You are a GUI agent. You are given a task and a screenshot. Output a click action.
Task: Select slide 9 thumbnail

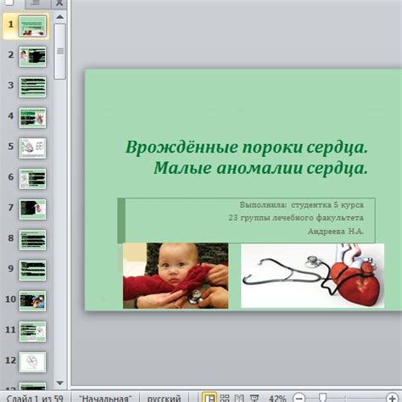coord(32,271)
